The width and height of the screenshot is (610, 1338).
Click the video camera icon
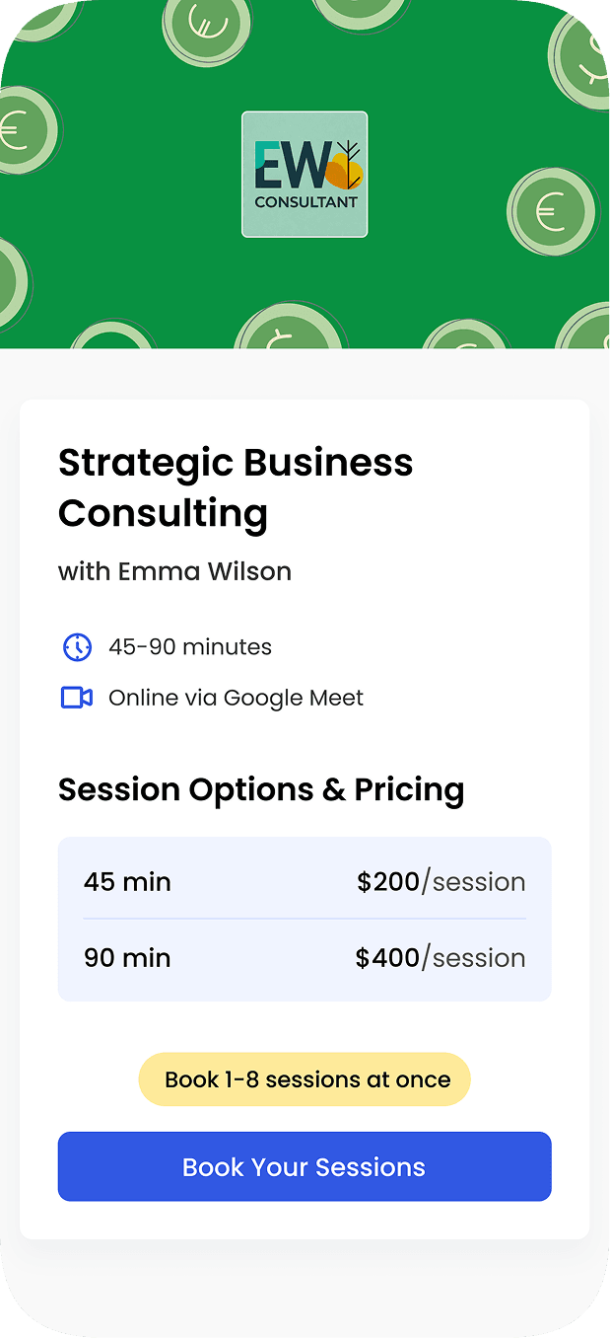click(77, 698)
